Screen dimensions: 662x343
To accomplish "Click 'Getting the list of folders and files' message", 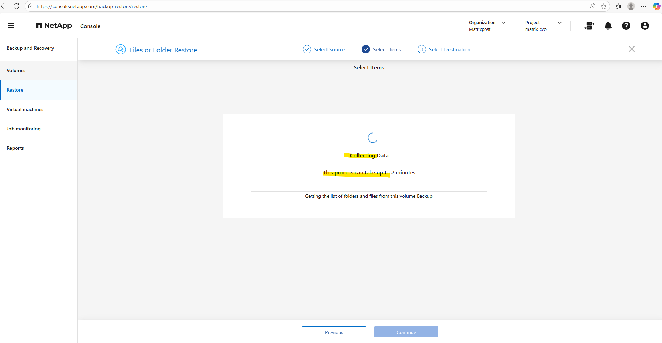I will coord(369,196).
